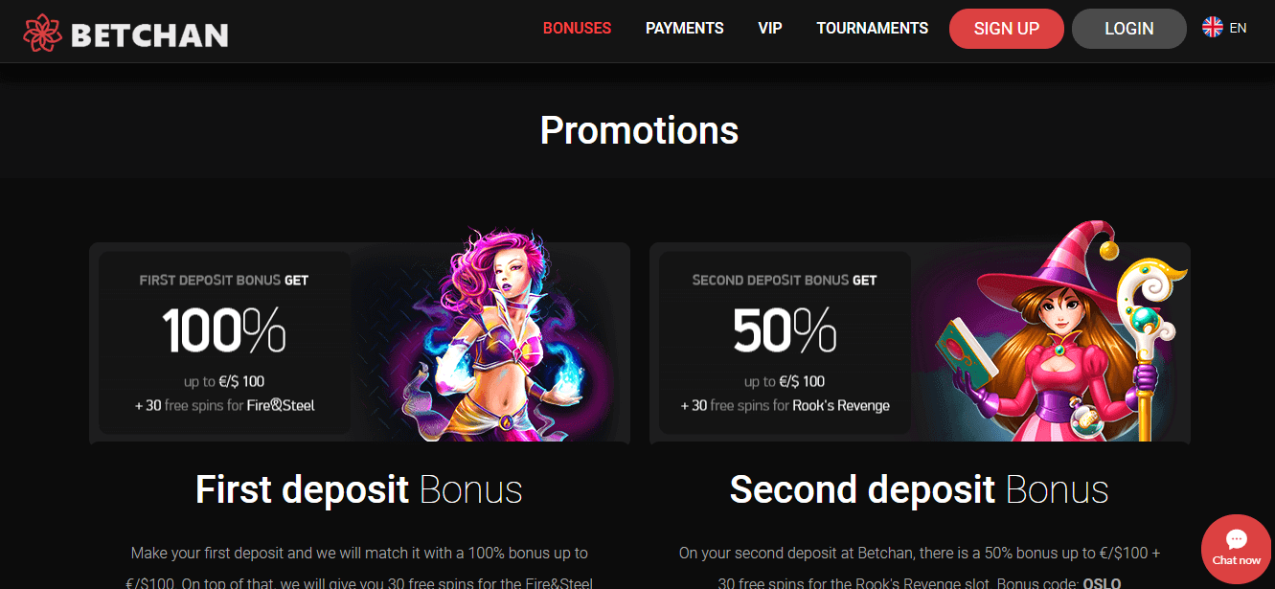This screenshot has width=1275, height=589.
Task: Click the second deposit 50% bonus banner
Action: (920, 342)
